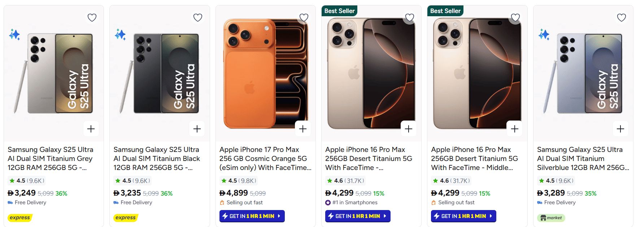
Task: Wishlist the Titanium Grey Galaxy S25 Ultra
Action: [92, 17]
